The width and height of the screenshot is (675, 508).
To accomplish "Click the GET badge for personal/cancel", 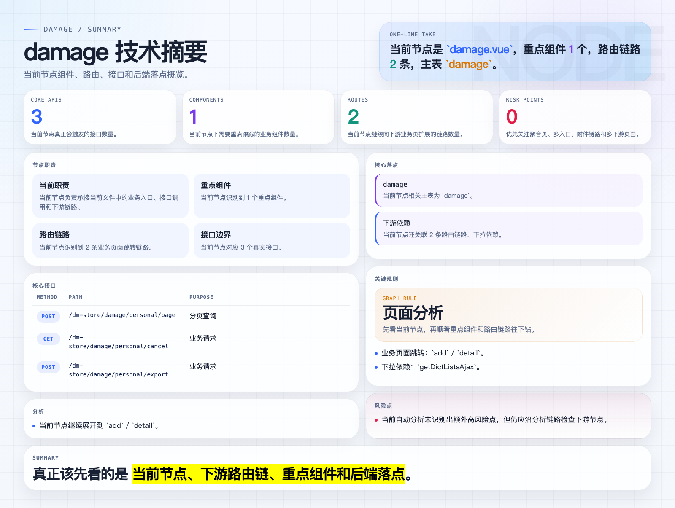I will point(49,339).
